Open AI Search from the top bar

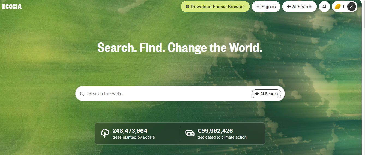(300, 7)
